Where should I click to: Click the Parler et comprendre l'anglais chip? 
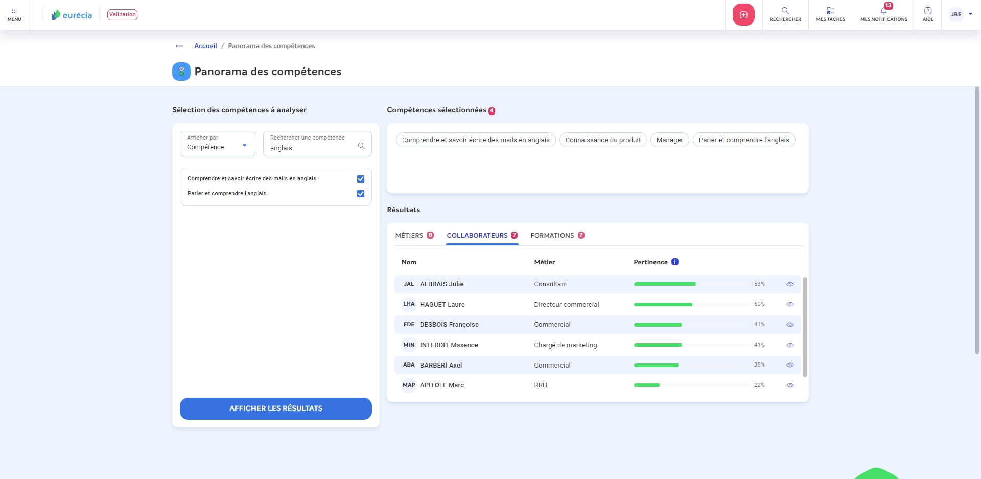pos(744,140)
